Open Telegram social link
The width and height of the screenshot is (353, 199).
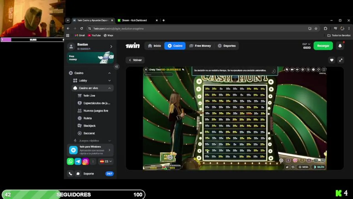coord(78,161)
